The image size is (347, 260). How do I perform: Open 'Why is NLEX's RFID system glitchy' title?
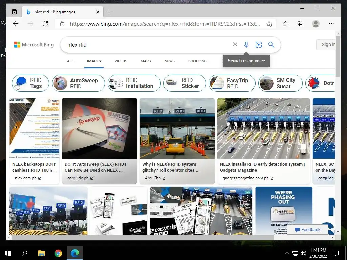[171, 167]
